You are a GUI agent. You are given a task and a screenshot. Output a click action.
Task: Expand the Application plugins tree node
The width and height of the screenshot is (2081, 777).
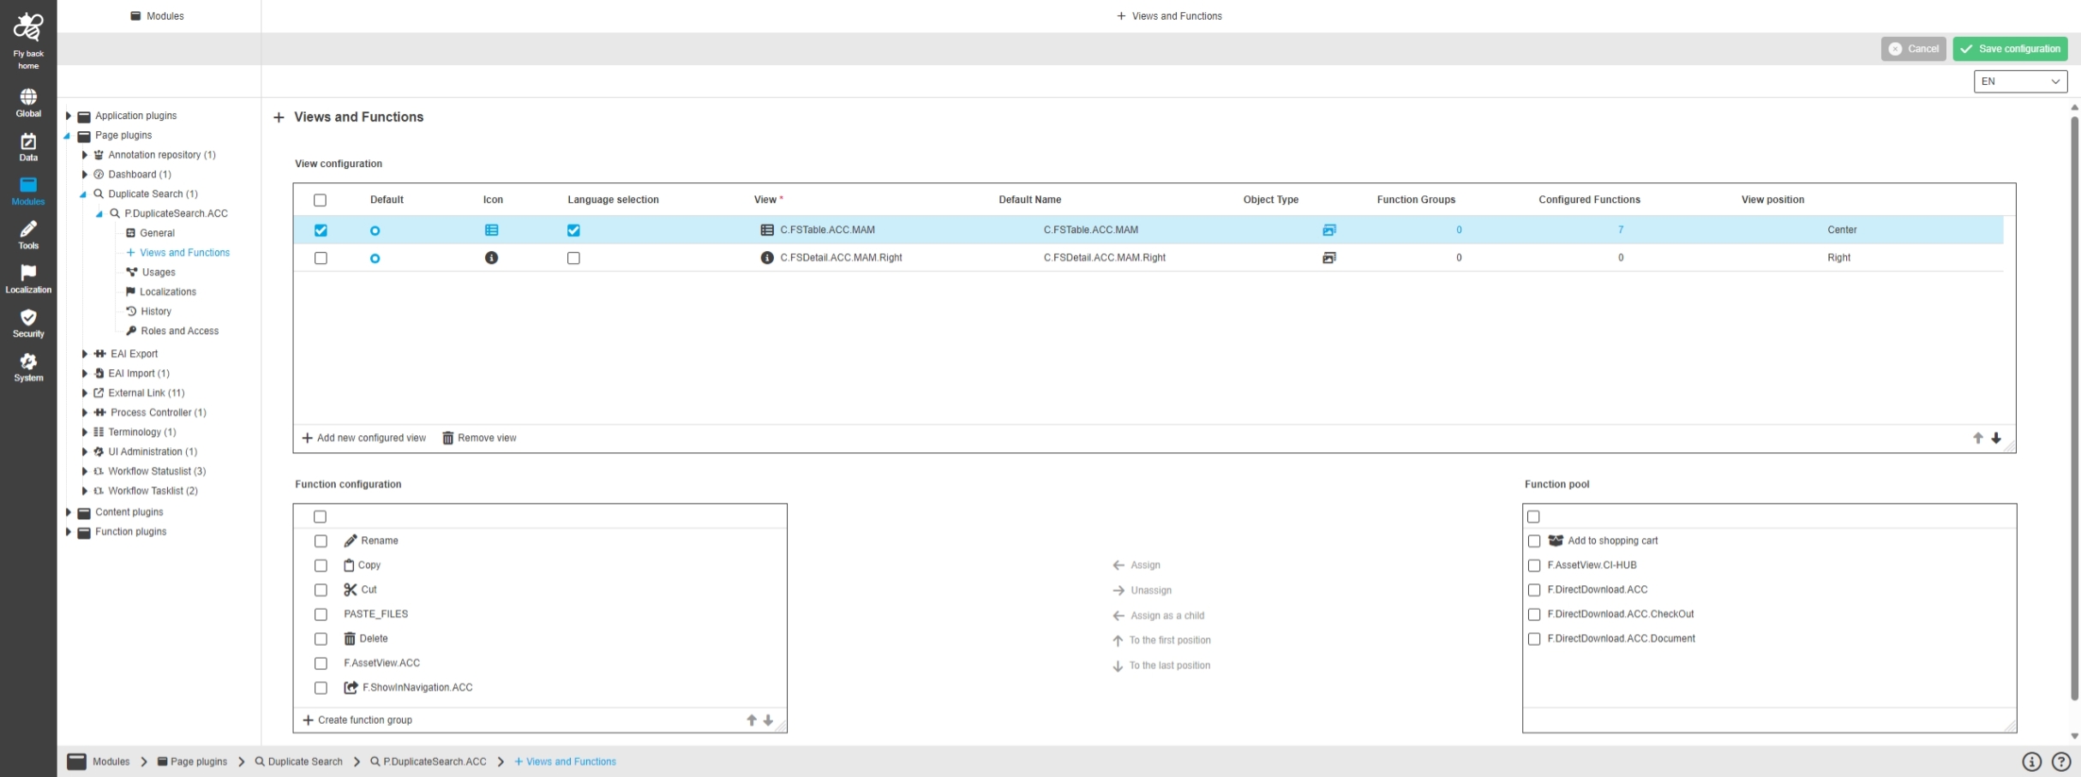point(69,116)
